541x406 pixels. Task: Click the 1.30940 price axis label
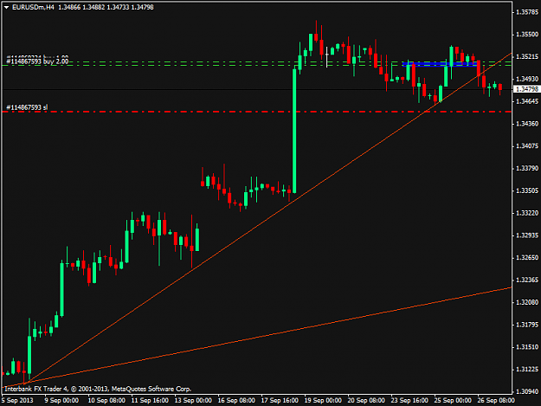(527, 392)
